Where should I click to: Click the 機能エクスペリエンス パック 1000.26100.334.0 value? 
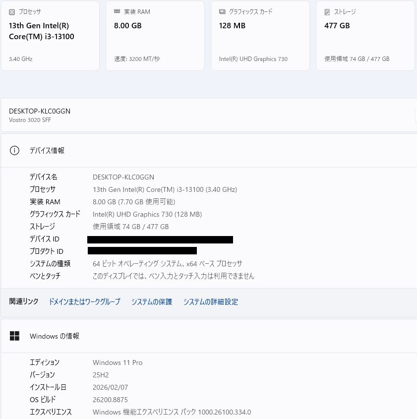pos(172,412)
